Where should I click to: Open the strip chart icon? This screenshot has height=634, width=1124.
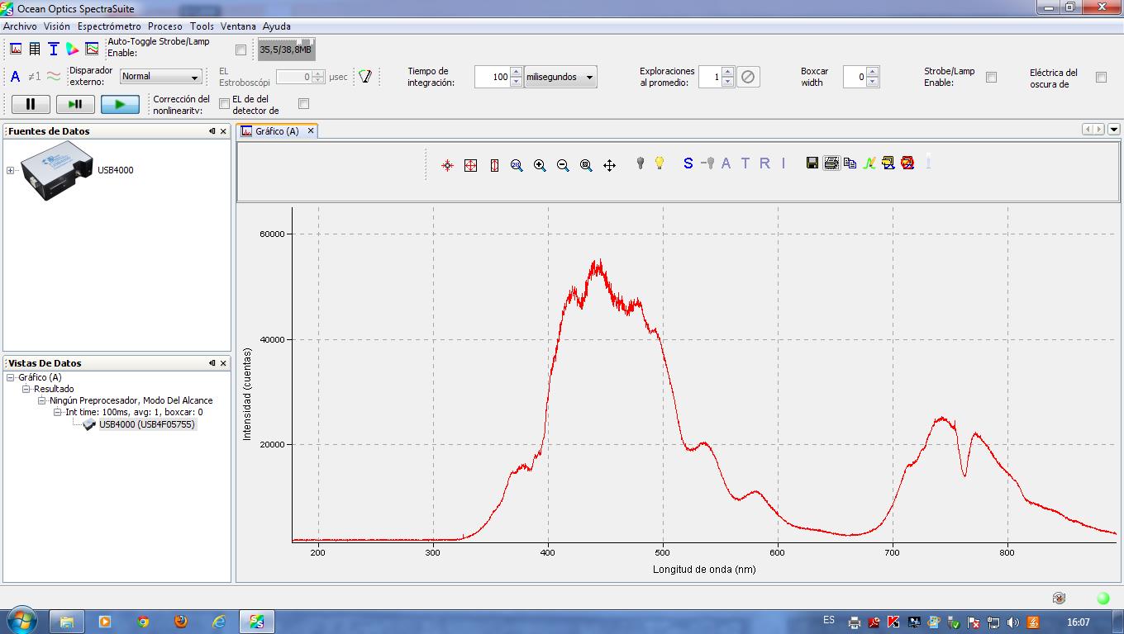coord(92,49)
